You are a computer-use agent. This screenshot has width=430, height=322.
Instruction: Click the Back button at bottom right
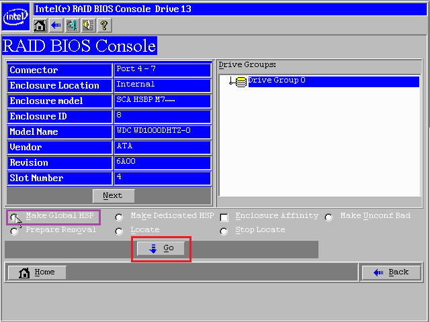(392, 273)
